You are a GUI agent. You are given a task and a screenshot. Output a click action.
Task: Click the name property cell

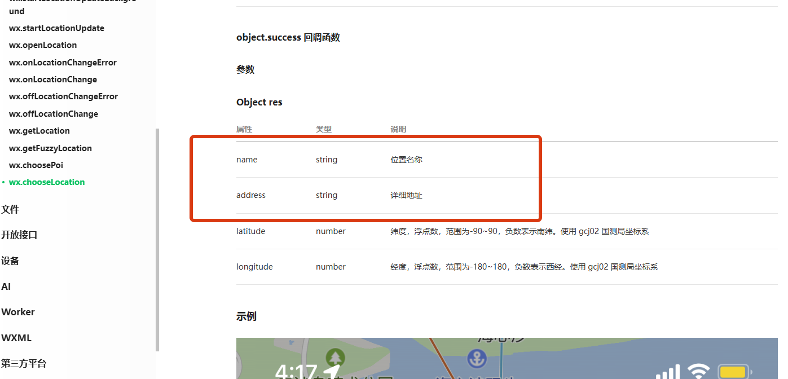click(x=246, y=160)
